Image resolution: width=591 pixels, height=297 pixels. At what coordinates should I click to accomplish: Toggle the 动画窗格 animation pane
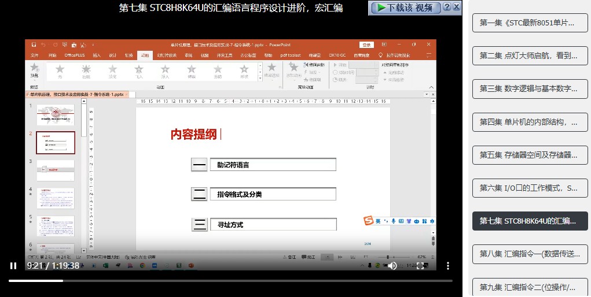pyautogui.click(x=314, y=65)
